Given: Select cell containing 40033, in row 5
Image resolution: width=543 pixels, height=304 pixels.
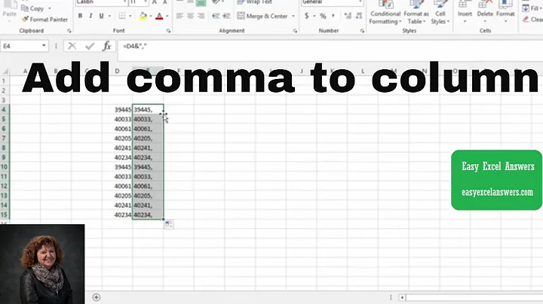Looking at the screenshot, I should [x=148, y=119].
